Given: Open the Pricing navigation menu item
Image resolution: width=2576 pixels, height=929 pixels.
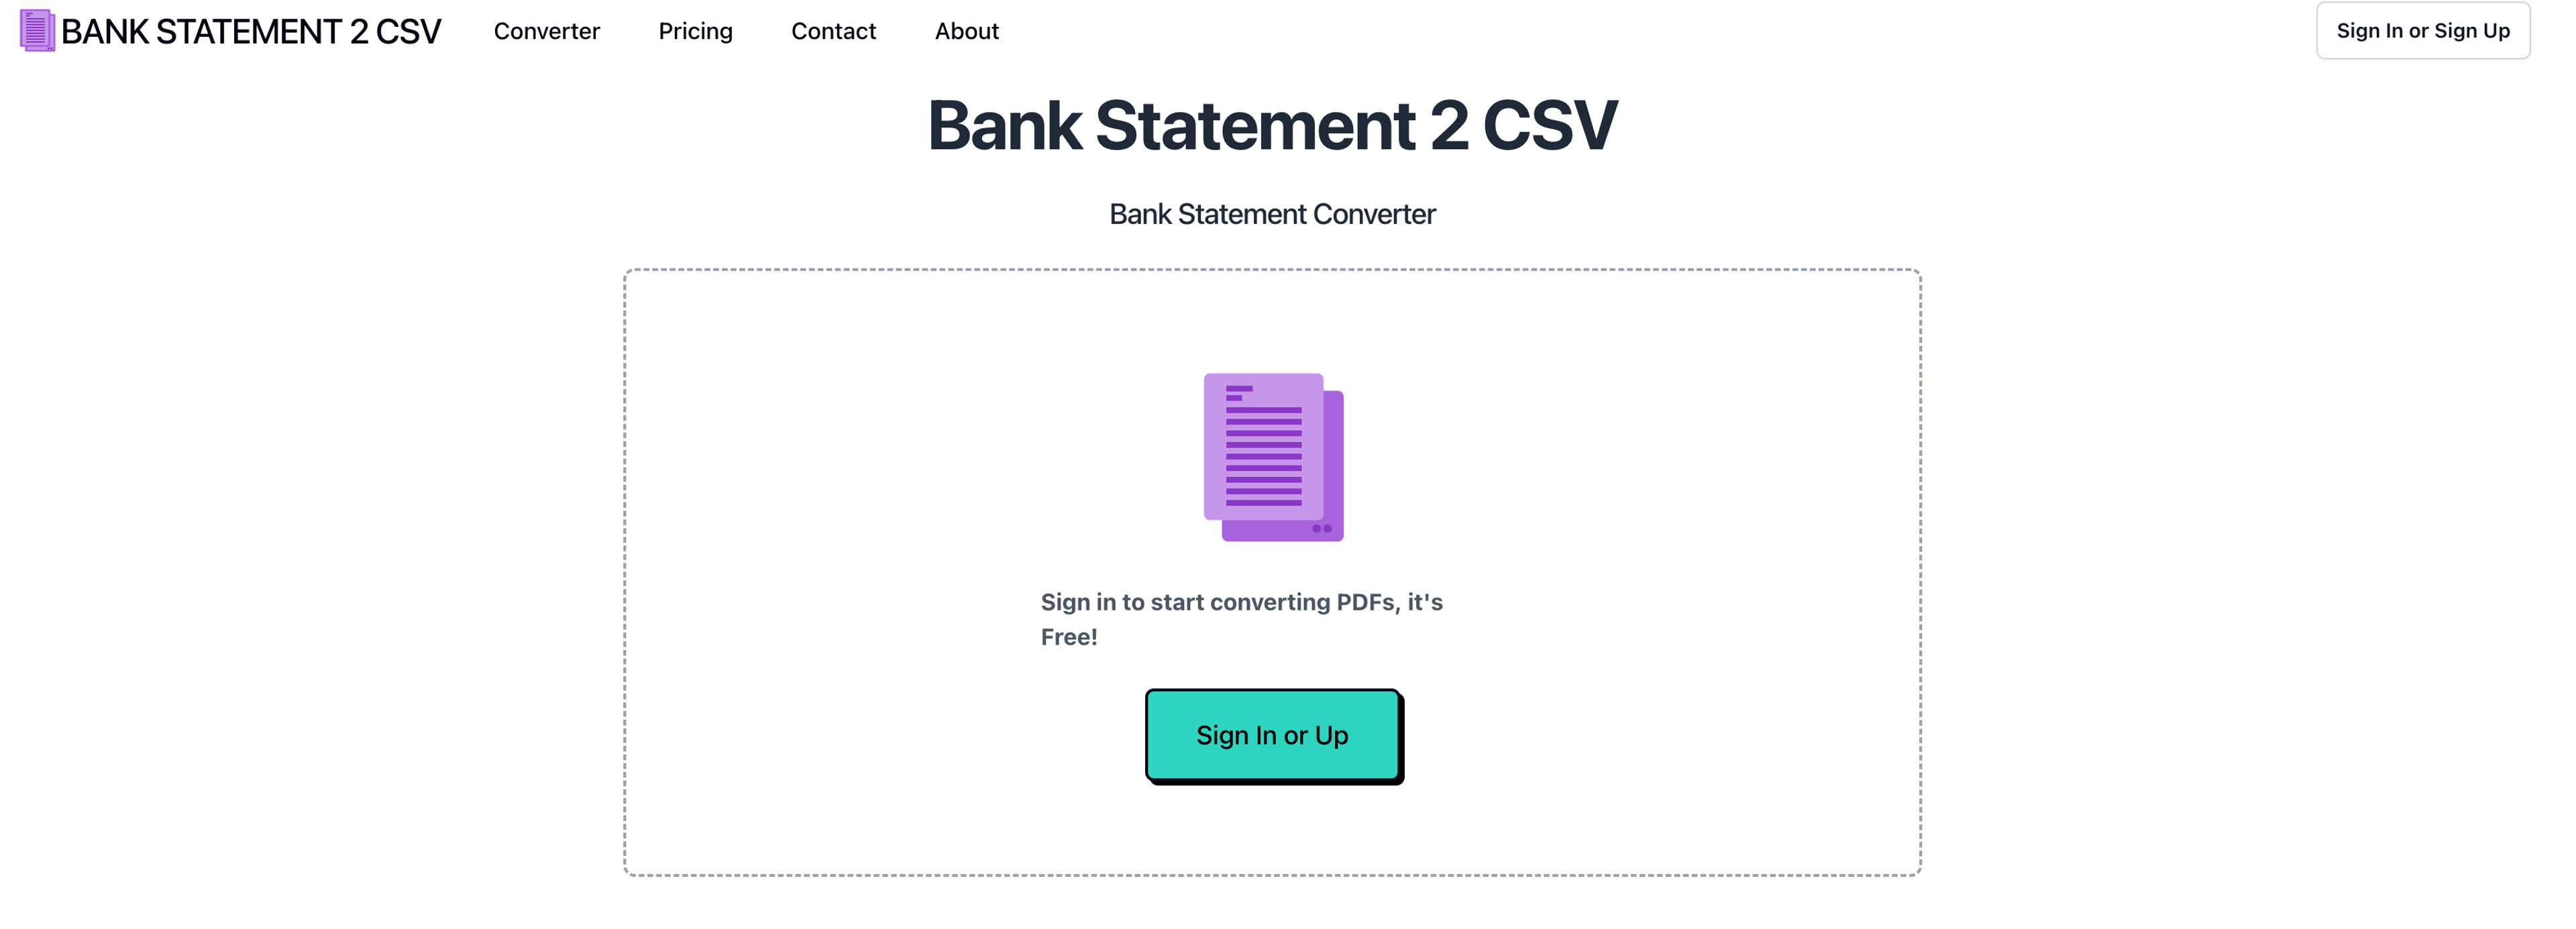Looking at the screenshot, I should pos(693,30).
